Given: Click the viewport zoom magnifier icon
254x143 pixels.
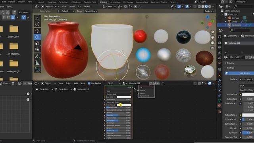Looking at the screenshot, I should point(212,32).
